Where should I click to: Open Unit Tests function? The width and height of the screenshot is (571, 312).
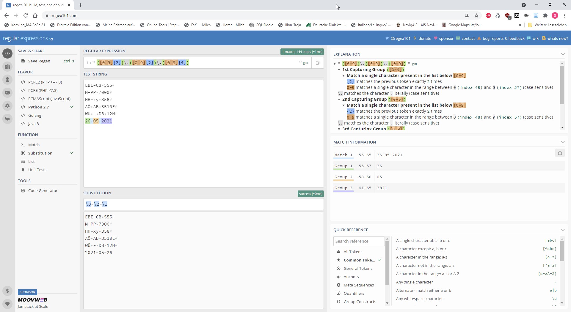click(x=37, y=170)
